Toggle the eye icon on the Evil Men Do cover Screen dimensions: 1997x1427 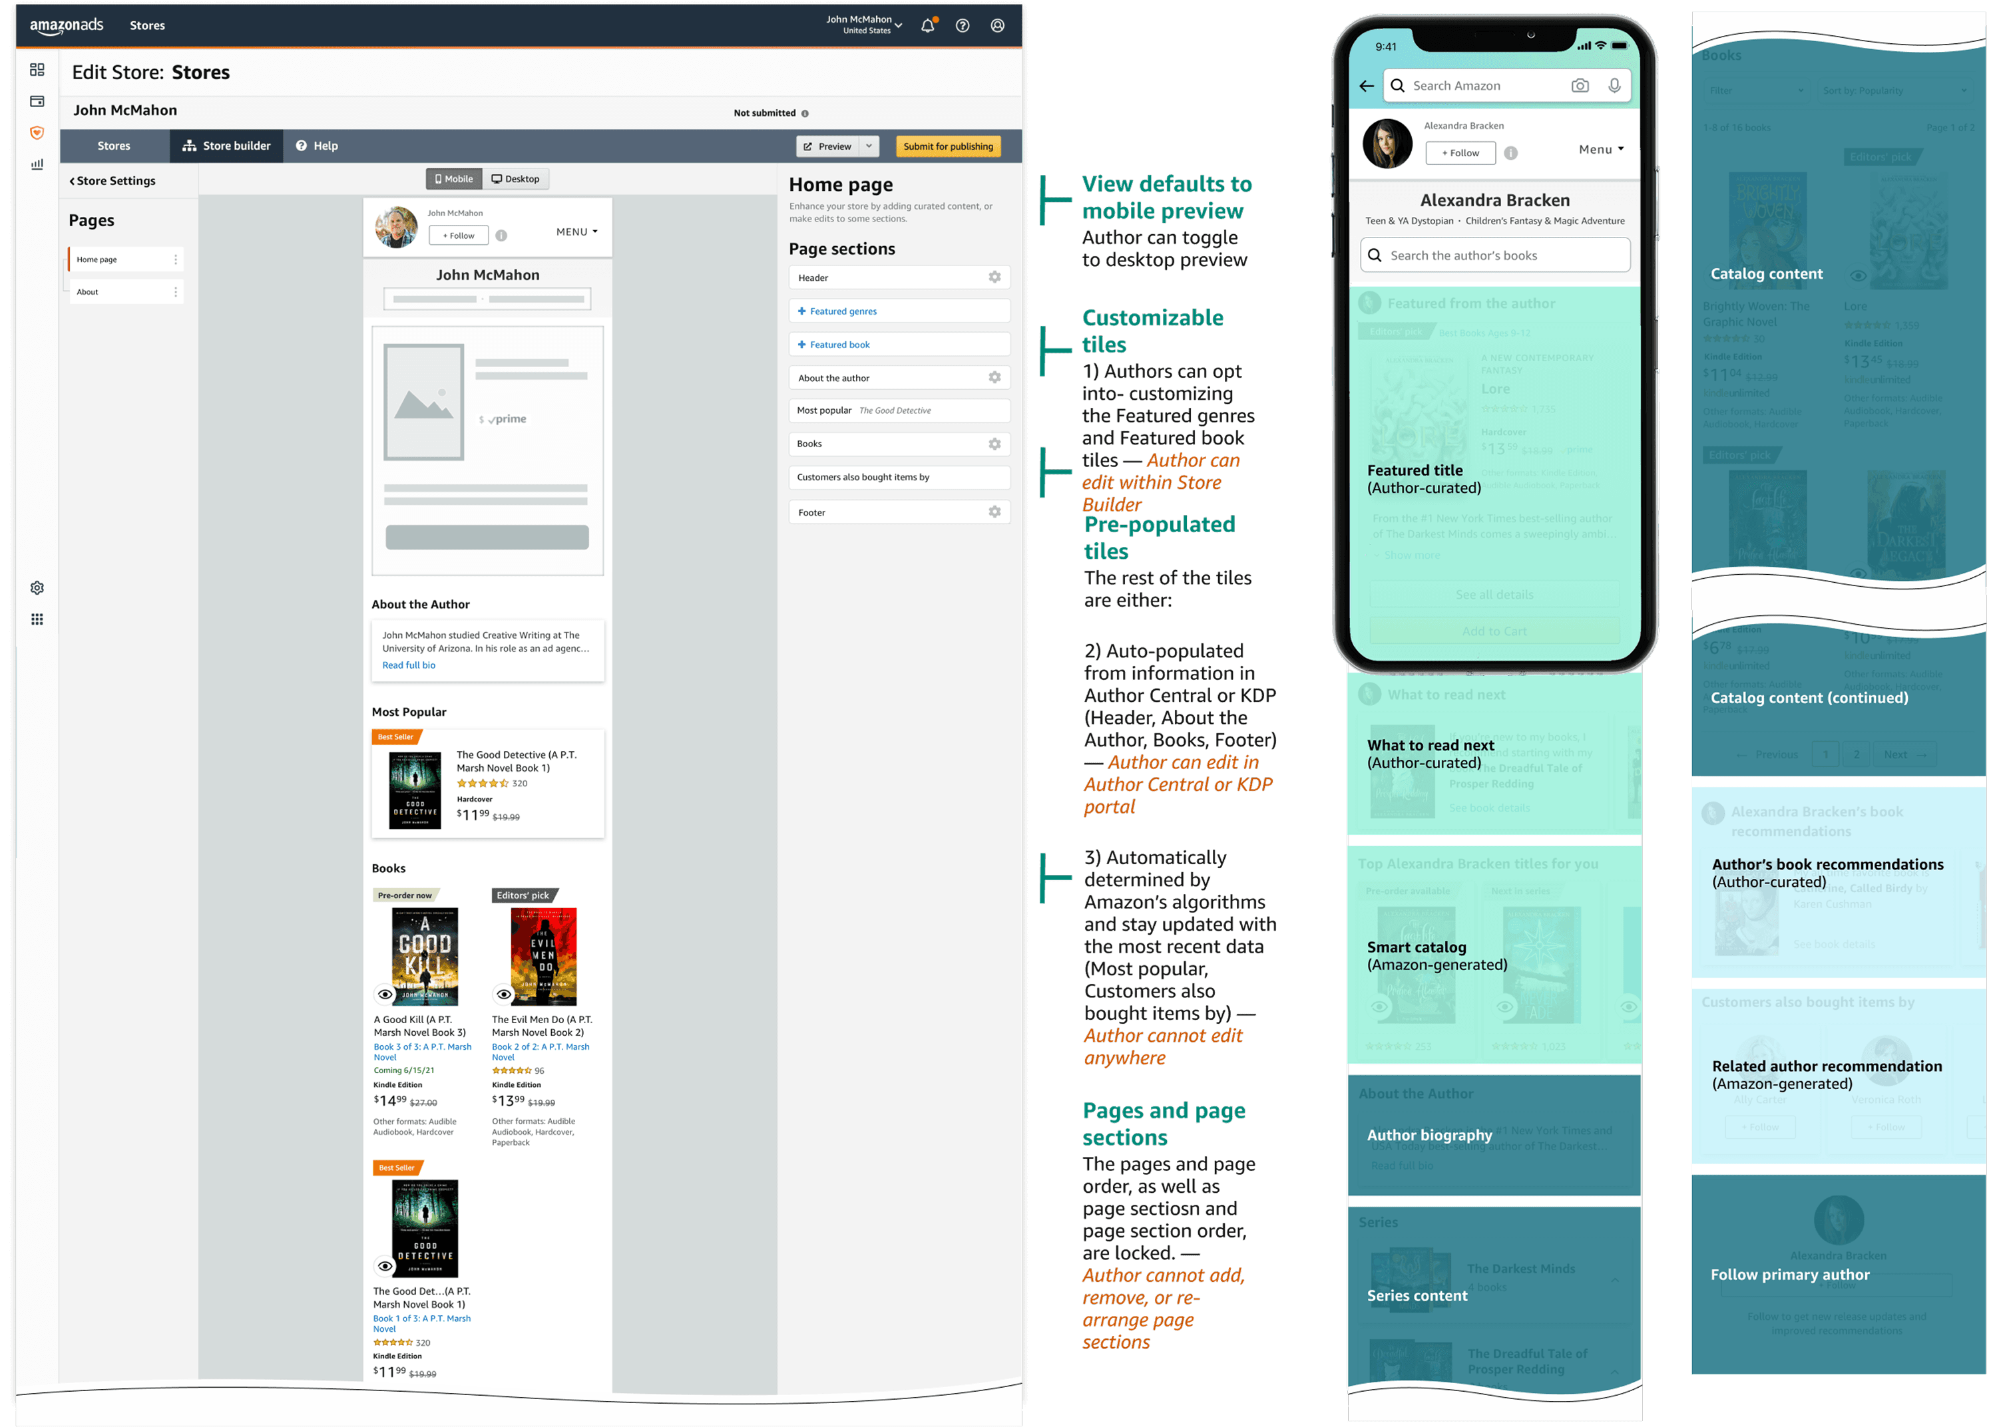click(x=504, y=994)
